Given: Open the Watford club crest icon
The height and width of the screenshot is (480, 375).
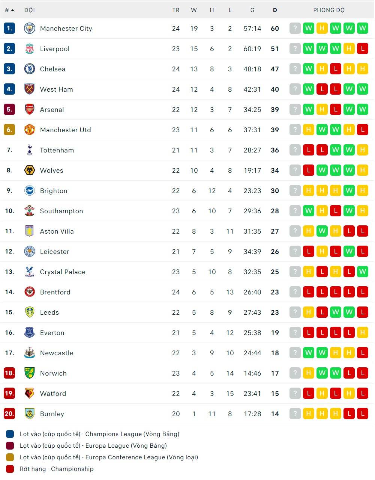Looking at the screenshot, I should point(29,394).
